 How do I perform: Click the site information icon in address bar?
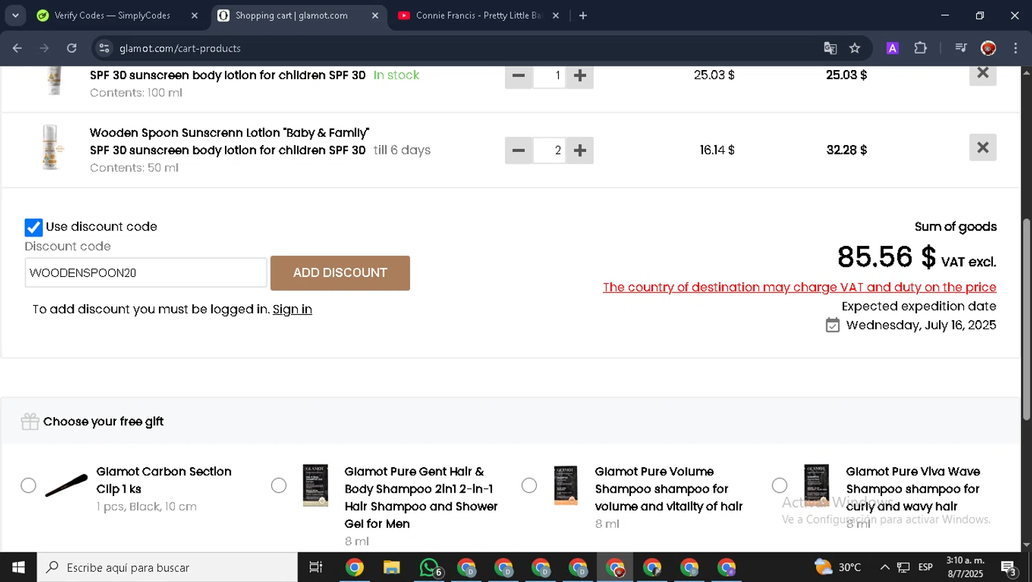click(105, 48)
